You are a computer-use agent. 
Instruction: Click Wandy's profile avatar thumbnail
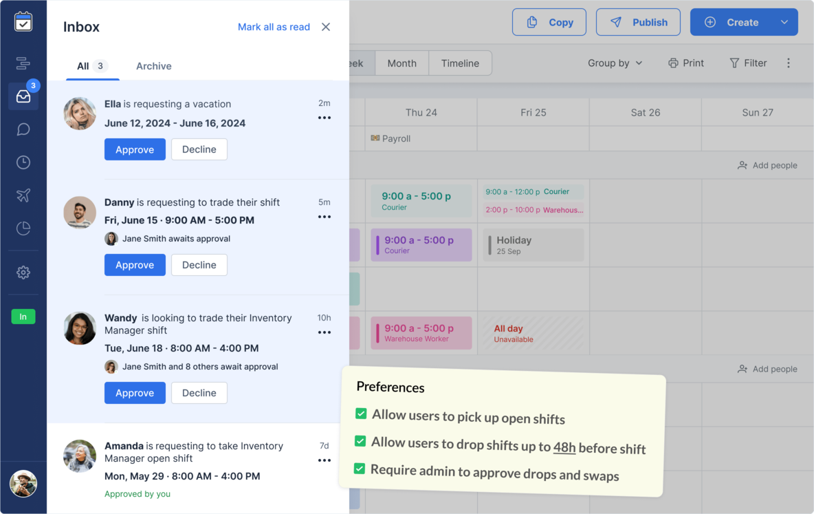[79, 328]
